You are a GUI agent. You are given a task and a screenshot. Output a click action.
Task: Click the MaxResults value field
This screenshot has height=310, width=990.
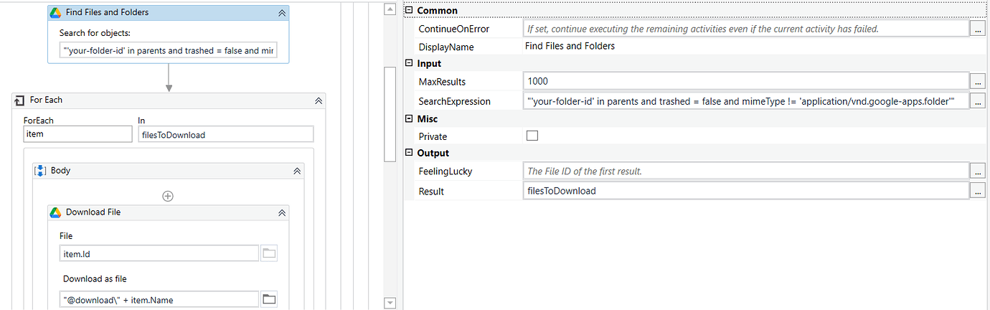point(745,82)
